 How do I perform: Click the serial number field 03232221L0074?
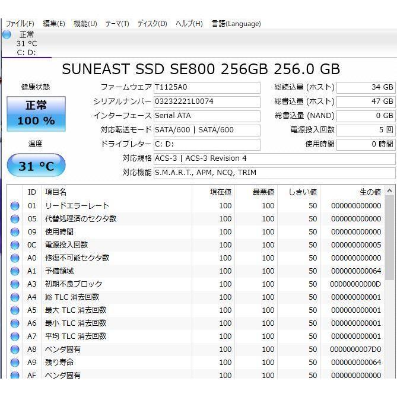207,101
